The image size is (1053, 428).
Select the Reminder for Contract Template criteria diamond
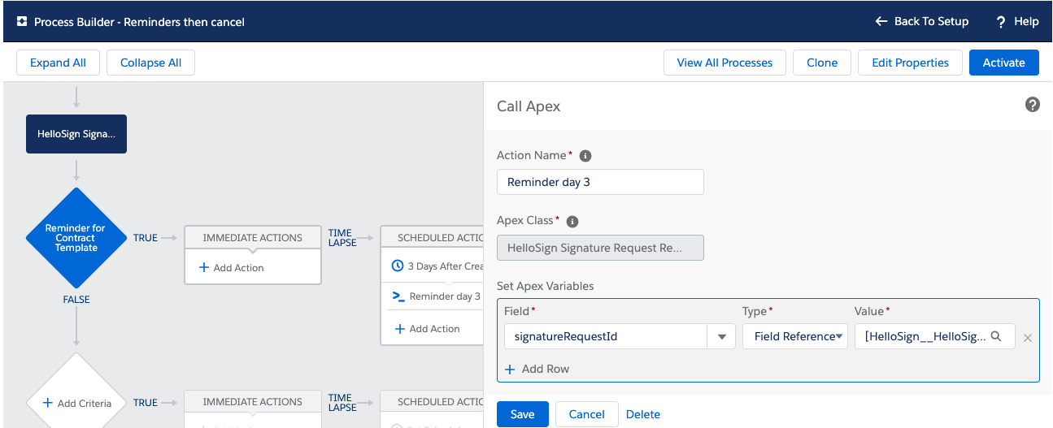[76, 238]
